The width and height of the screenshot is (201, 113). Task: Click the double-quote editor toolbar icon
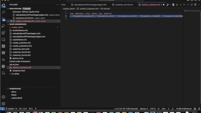coord(177,5)
